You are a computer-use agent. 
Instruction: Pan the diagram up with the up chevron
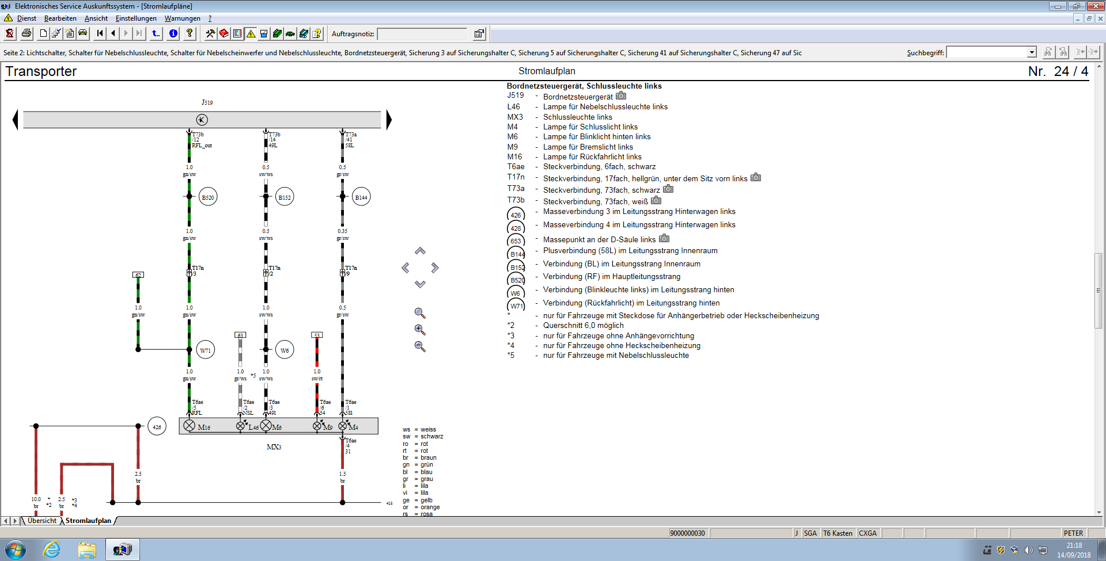[x=420, y=251]
